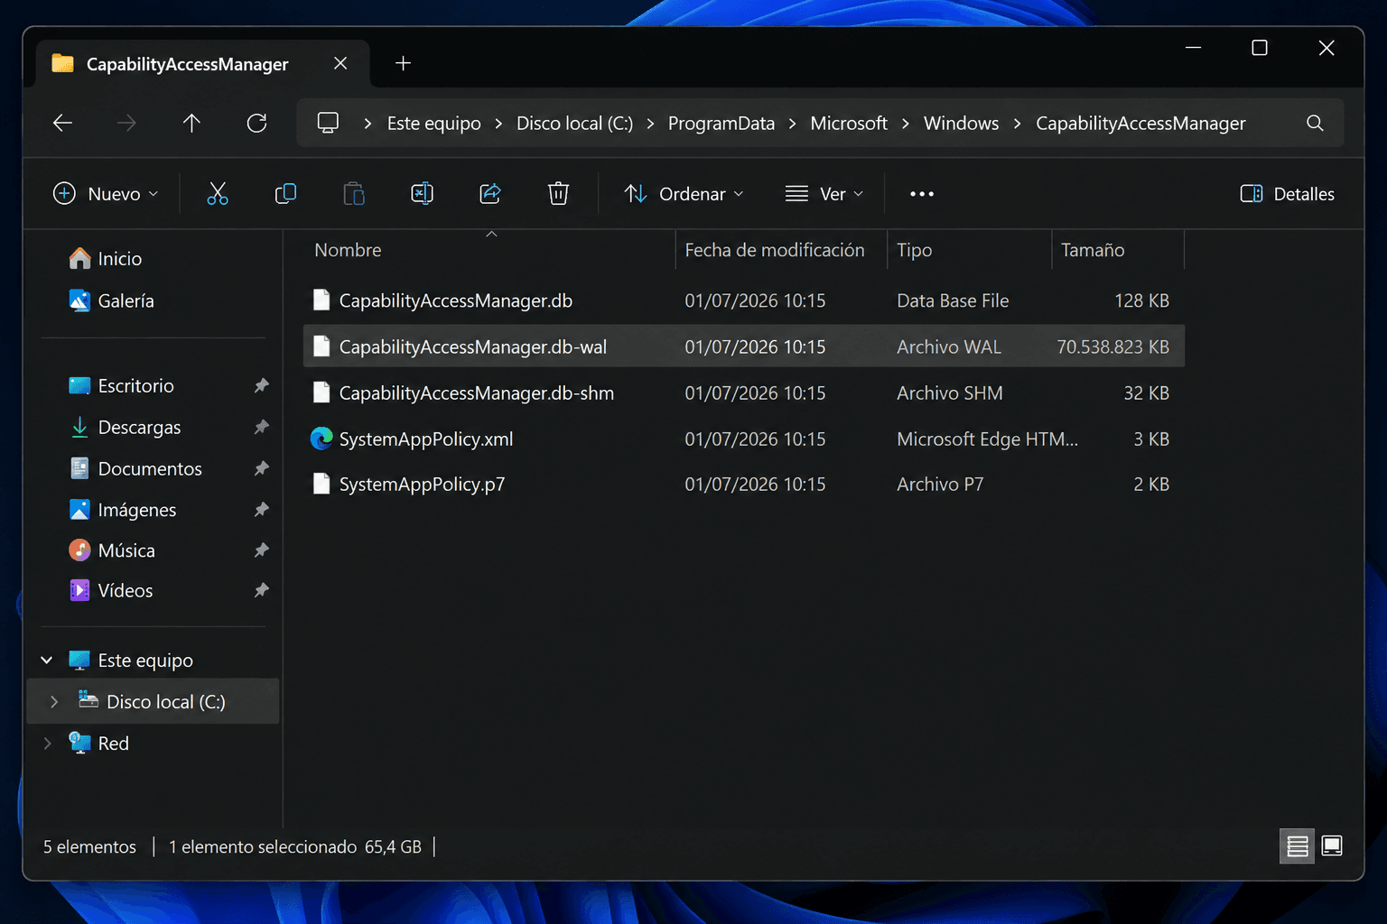
Task: Unpin Música via its pin icon
Action: point(261,550)
